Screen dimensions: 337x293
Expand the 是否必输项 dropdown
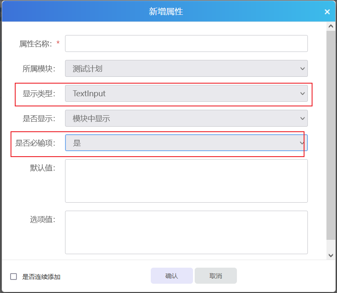(x=186, y=143)
